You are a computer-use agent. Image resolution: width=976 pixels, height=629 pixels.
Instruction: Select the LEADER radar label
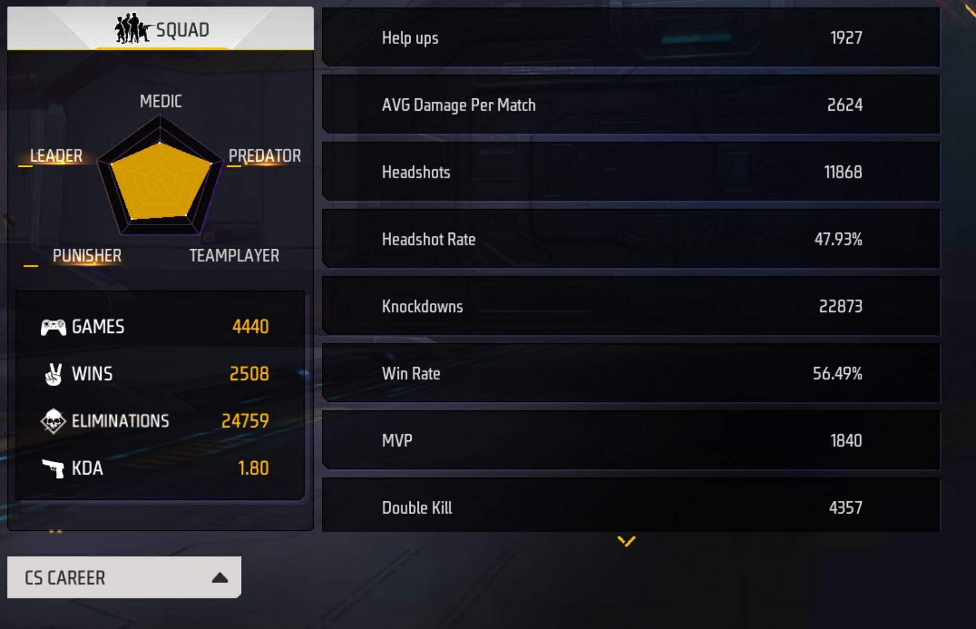pos(56,156)
